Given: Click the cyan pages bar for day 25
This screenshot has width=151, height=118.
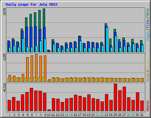Looking at the screenshot, I should 116,44.
